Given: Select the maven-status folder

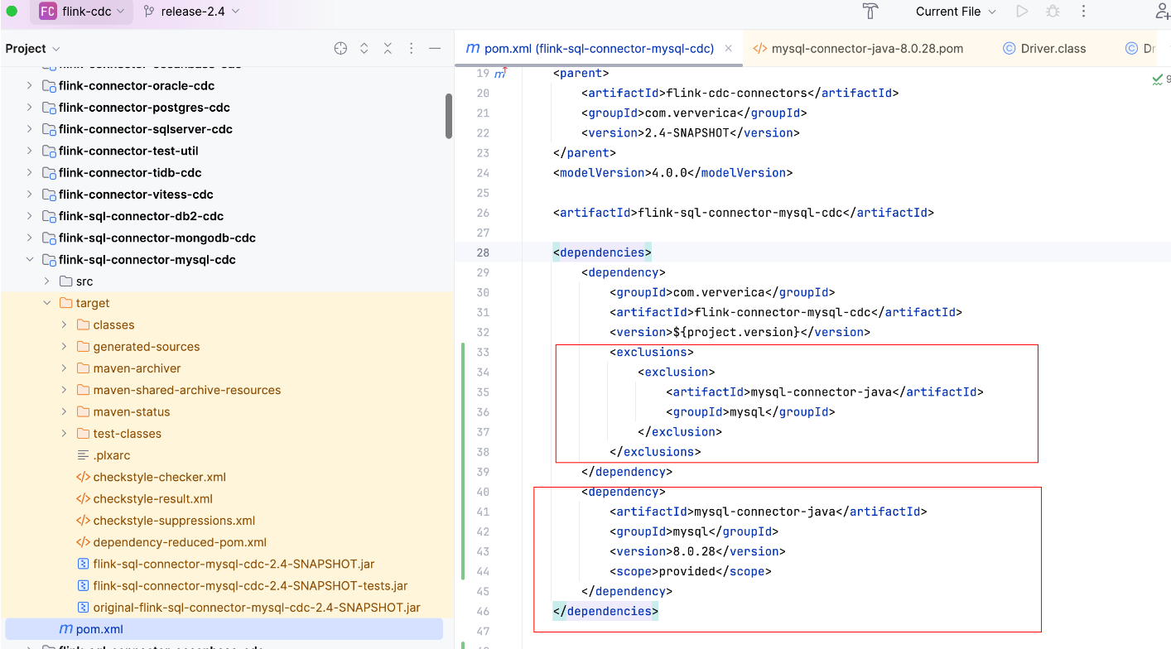Looking at the screenshot, I should (x=131, y=412).
